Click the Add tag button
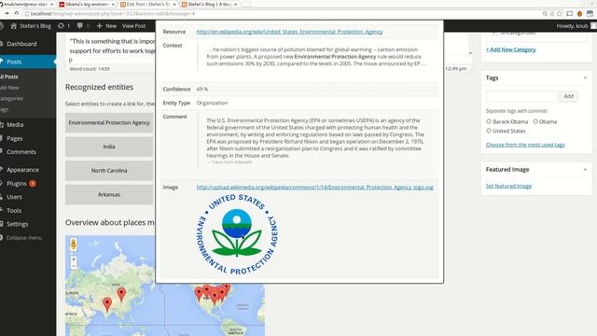Image resolution: width=597 pixels, height=336 pixels. (x=568, y=96)
